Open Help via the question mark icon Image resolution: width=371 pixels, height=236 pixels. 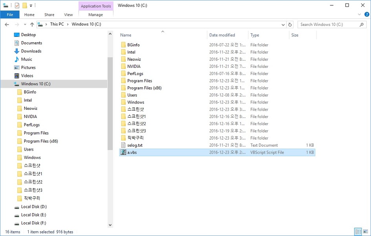[367, 15]
